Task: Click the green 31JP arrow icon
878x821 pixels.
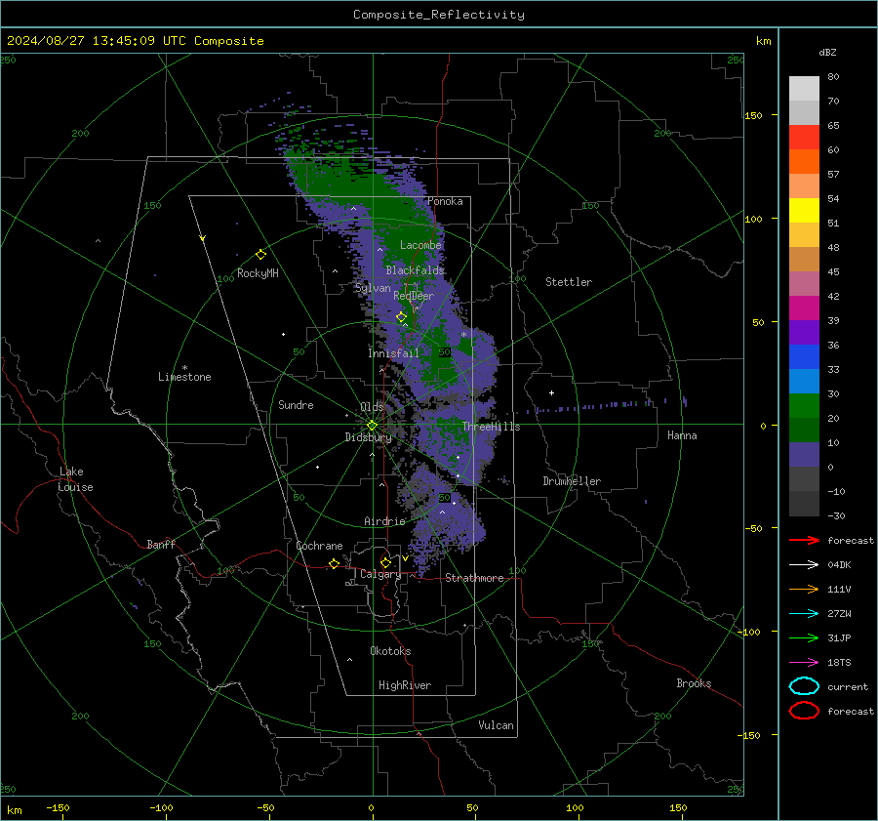Action: pos(804,637)
